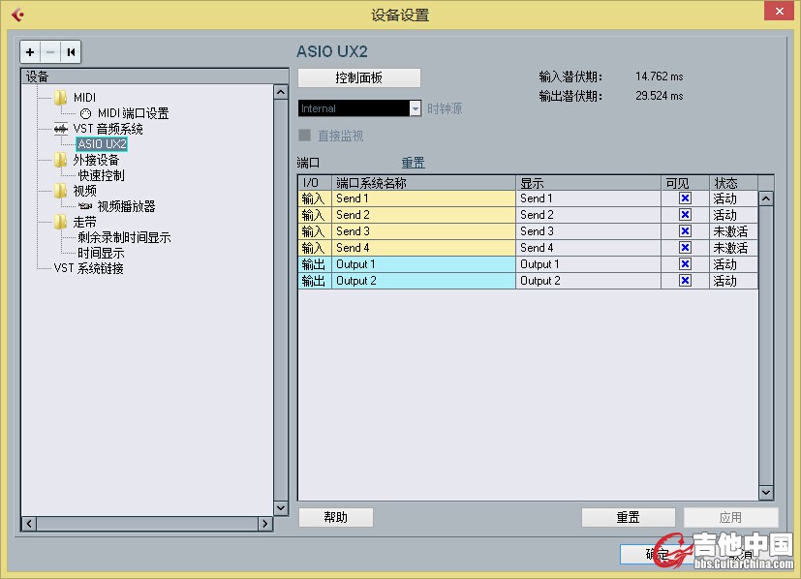Click device tree scroll up arrow
Viewport: 801px width, 579px height.
pyautogui.click(x=281, y=92)
